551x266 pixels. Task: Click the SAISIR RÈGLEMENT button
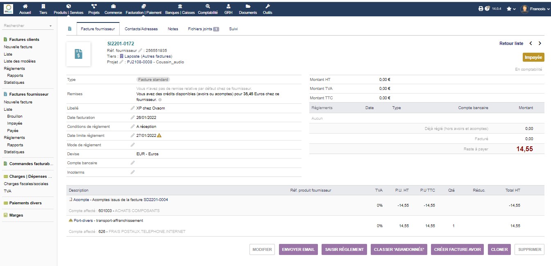tap(344, 250)
